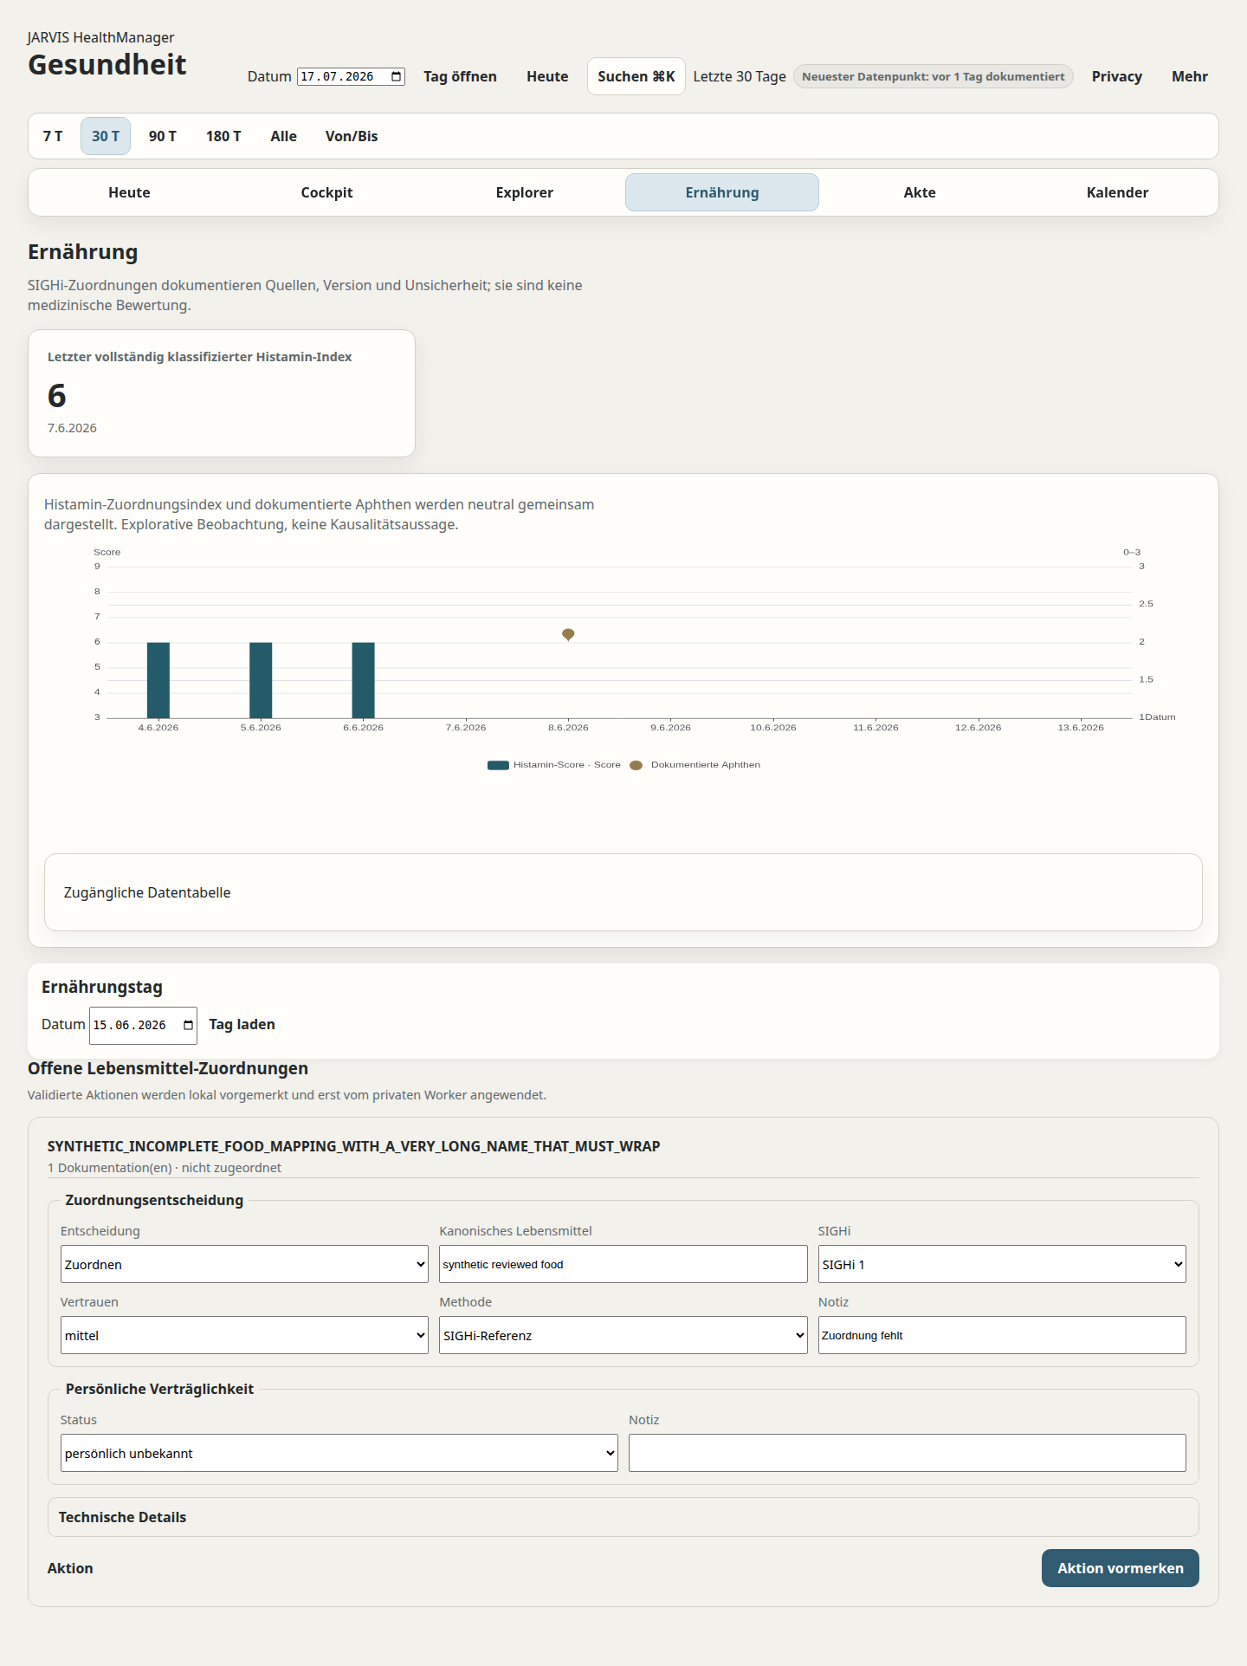Viewport: 1247px width, 1666px height.
Task: Select the 180 T time range
Action: 223,136
